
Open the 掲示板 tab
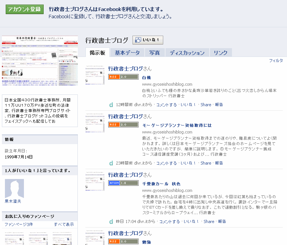point(97,53)
